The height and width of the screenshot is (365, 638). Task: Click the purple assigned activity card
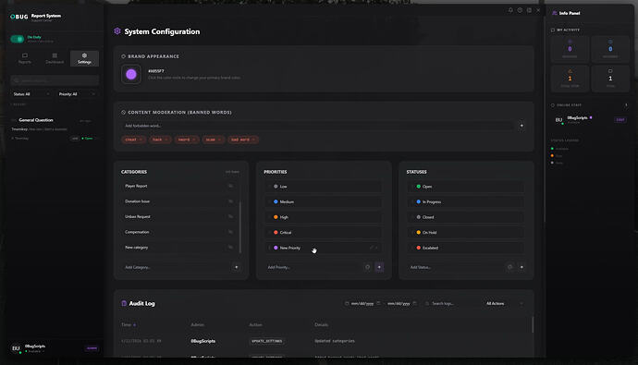(x=570, y=48)
